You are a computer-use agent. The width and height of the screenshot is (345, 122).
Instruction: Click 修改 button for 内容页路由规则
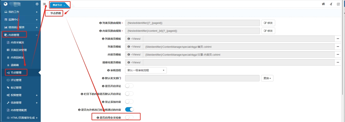tap(268, 31)
